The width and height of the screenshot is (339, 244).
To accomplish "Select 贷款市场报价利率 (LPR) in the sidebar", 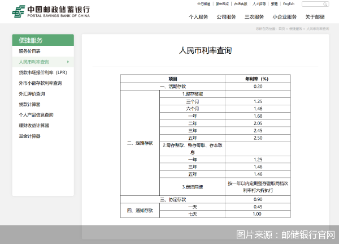I will click(43, 72).
